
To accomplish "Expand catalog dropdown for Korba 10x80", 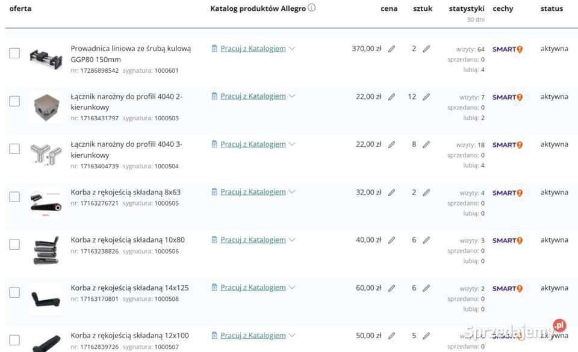I will click(x=292, y=240).
